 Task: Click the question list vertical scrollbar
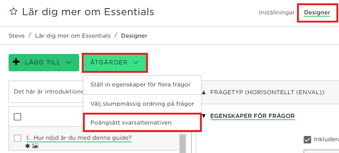(183, 143)
